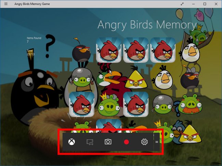Click the Items Found counter text
Screen dimensions: 222x166
click(x=34, y=40)
